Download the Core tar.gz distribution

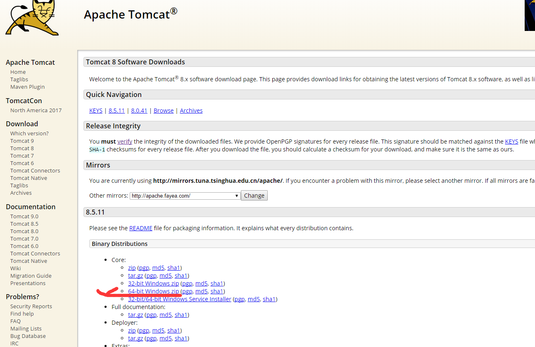pyautogui.click(x=136, y=276)
